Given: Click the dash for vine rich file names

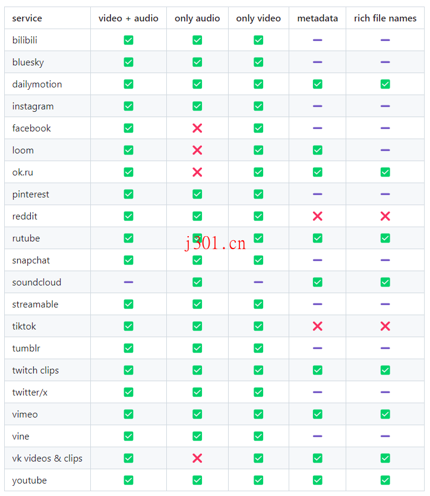Looking at the screenshot, I should click(385, 436).
